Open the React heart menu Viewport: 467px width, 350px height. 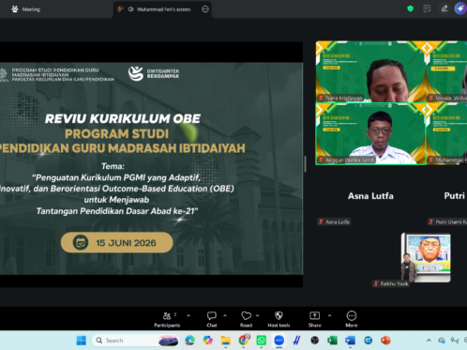(246, 319)
